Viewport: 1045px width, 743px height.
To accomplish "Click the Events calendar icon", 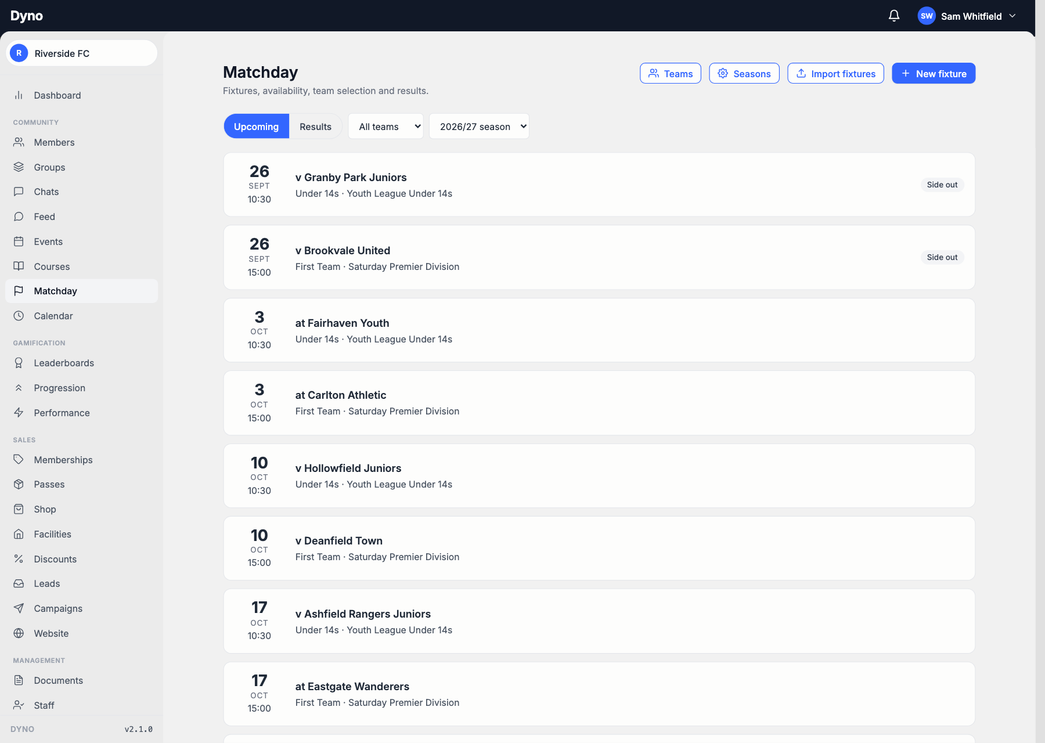I will [x=19, y=241].
